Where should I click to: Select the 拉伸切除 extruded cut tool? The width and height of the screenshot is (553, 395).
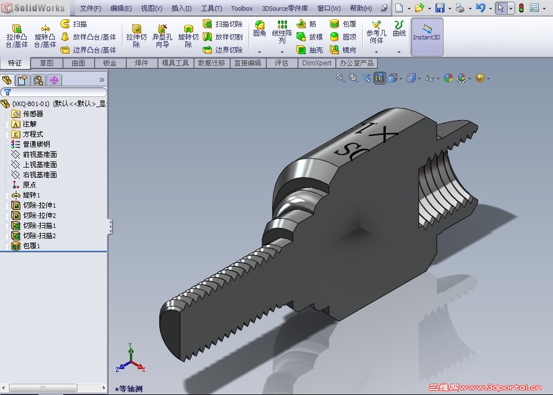(136, 36)
